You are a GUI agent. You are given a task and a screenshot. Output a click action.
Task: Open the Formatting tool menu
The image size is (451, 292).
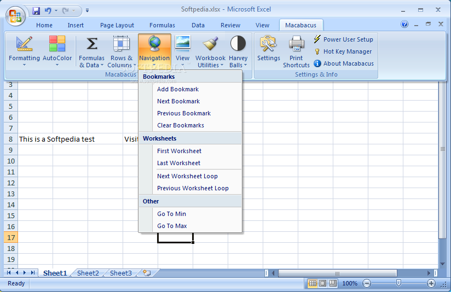tap(24, 51)
